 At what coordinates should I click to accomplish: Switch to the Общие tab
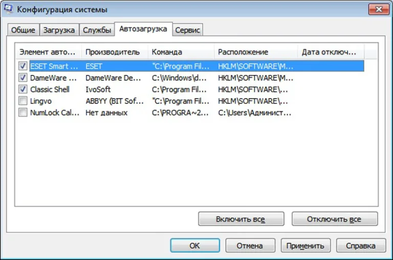[x=23, y=30]
